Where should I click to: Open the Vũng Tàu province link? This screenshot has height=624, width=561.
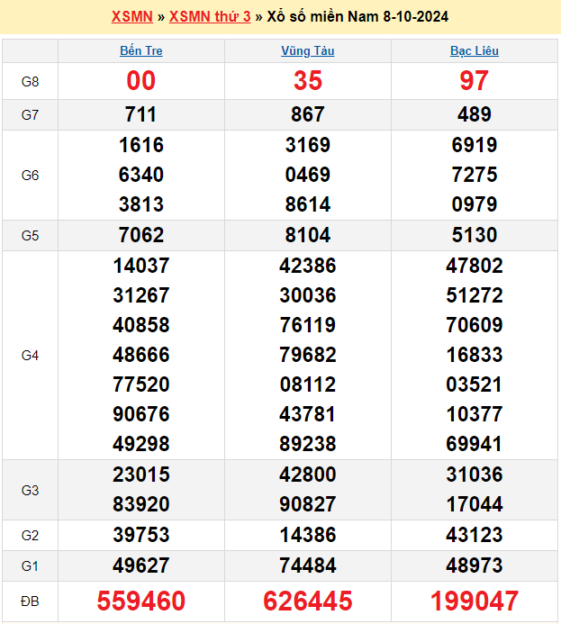(x=308, y=51)
